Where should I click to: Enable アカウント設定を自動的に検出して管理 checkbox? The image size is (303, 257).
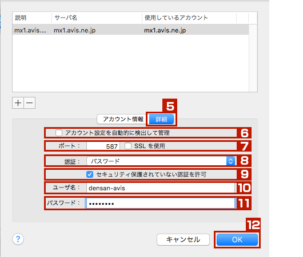click(x=59, y=133)
